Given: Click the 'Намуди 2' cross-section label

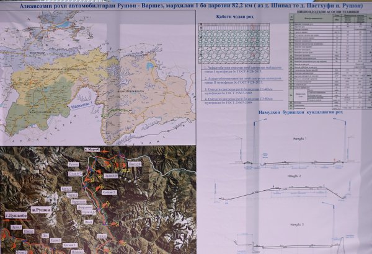Looking at the screenshot, I should click(x=294, y=176).
